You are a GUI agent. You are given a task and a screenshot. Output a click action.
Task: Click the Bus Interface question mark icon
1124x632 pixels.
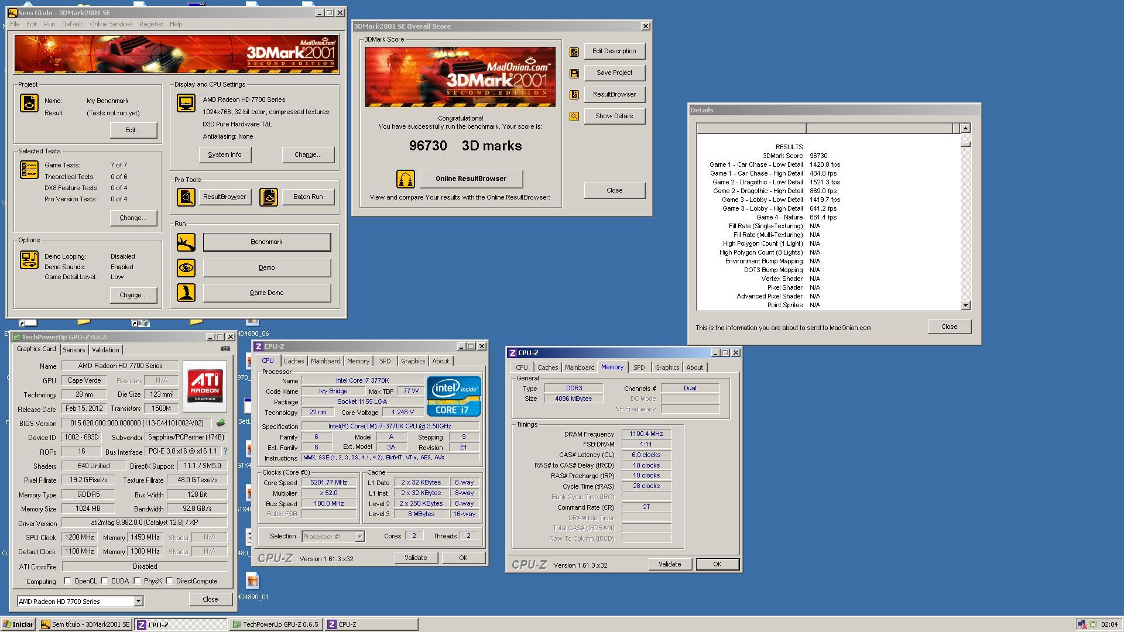[x=225, y=452]
